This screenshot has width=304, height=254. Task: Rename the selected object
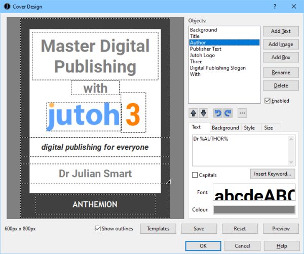click(x=281, y=72)
